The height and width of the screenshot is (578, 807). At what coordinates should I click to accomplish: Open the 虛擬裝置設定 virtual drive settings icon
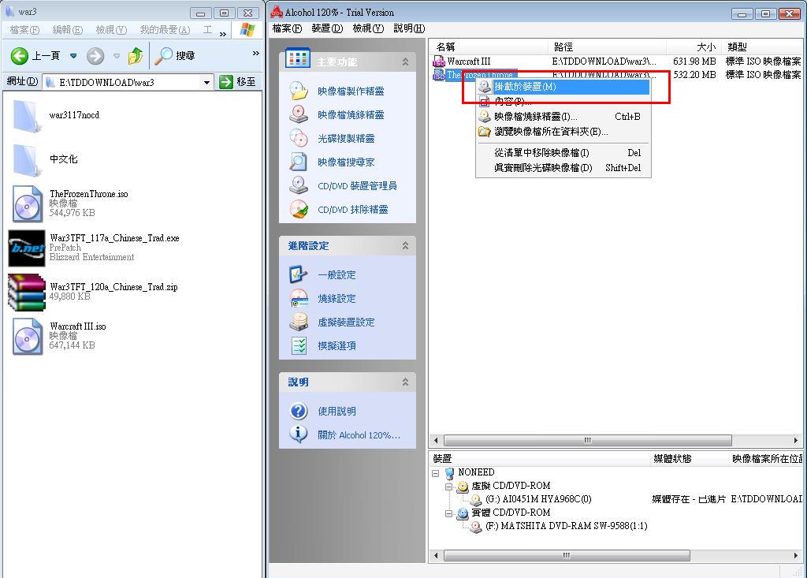pyautogui.click(x=299, y=322)
